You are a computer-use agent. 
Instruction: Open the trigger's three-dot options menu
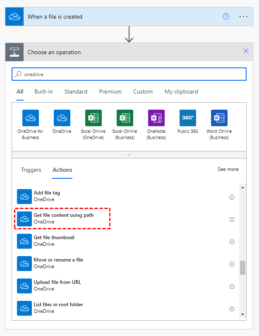click(243, 17)
